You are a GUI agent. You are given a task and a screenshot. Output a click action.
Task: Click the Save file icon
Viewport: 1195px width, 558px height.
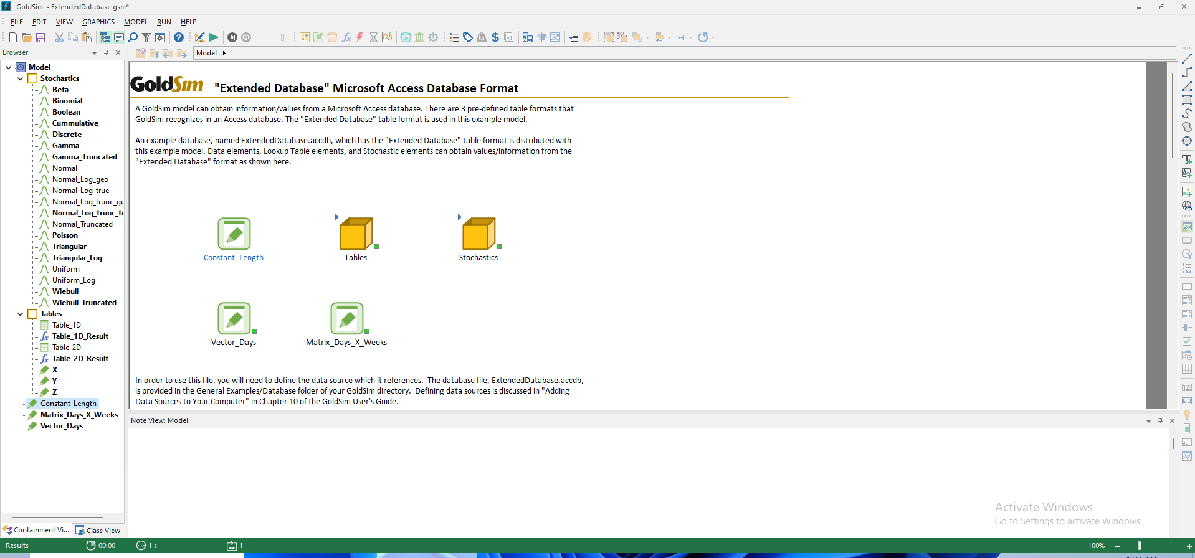pyautogui.click(x=41, y=37)
